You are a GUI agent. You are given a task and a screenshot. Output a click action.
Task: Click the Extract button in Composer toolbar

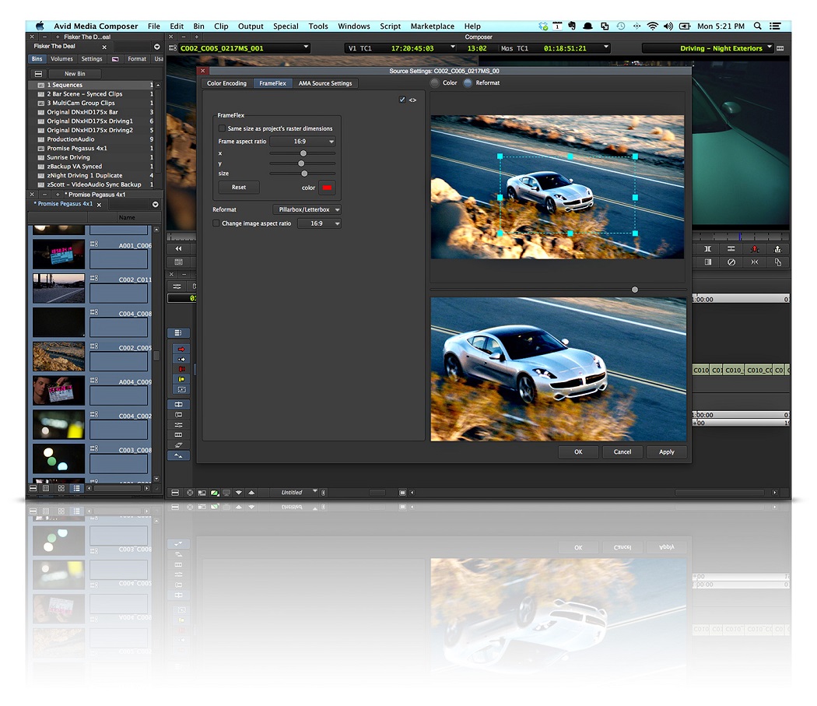[777, 249]
